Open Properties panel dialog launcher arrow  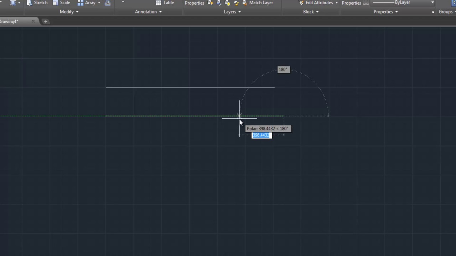(x=433, y=12)
